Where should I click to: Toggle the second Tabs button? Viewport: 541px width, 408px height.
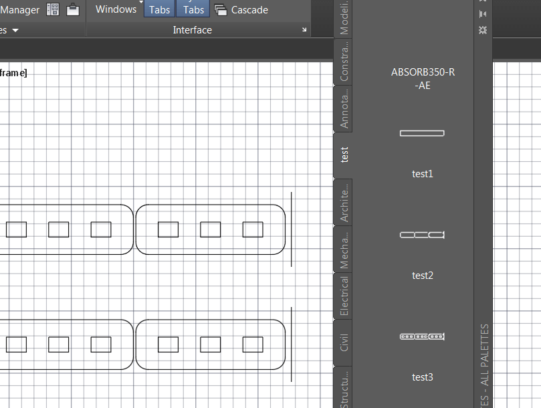tap(193, 9)
